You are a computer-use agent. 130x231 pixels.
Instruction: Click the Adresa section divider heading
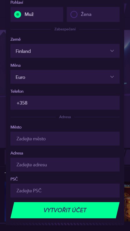[x=65, y=117]
